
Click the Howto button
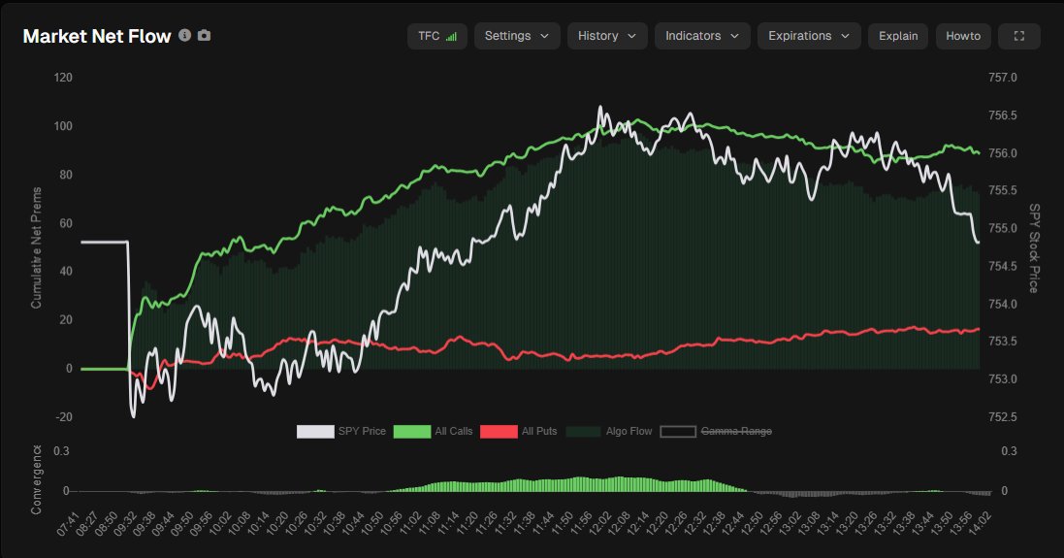[x=963, y=36]
